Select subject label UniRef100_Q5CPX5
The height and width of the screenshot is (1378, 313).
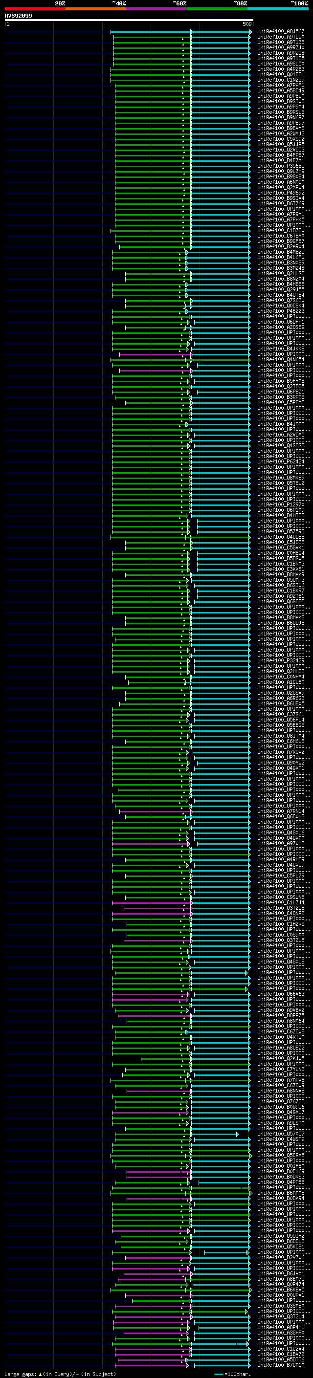point(281,1155)
